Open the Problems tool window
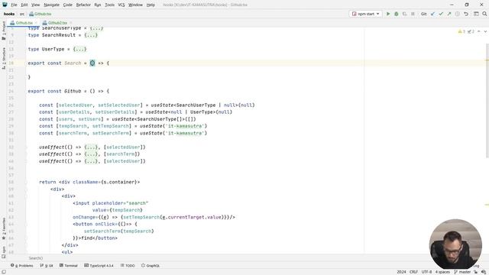489x275 pixels. [22, 266]
